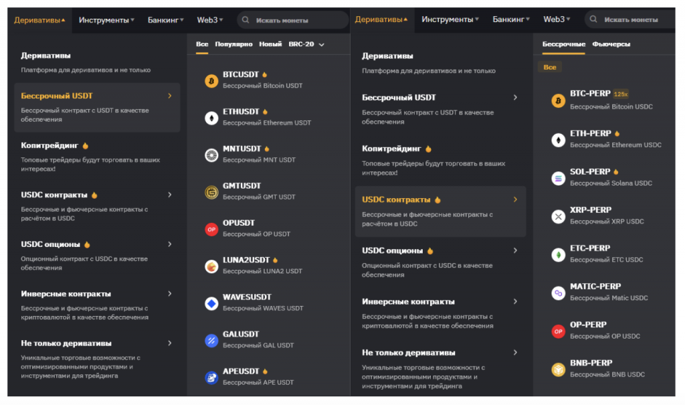This screenshot has width=685, height=405.
Task: Expand the yellow highlighted Бессрочный USDT chevron
Action: click(x=170, y=96)
